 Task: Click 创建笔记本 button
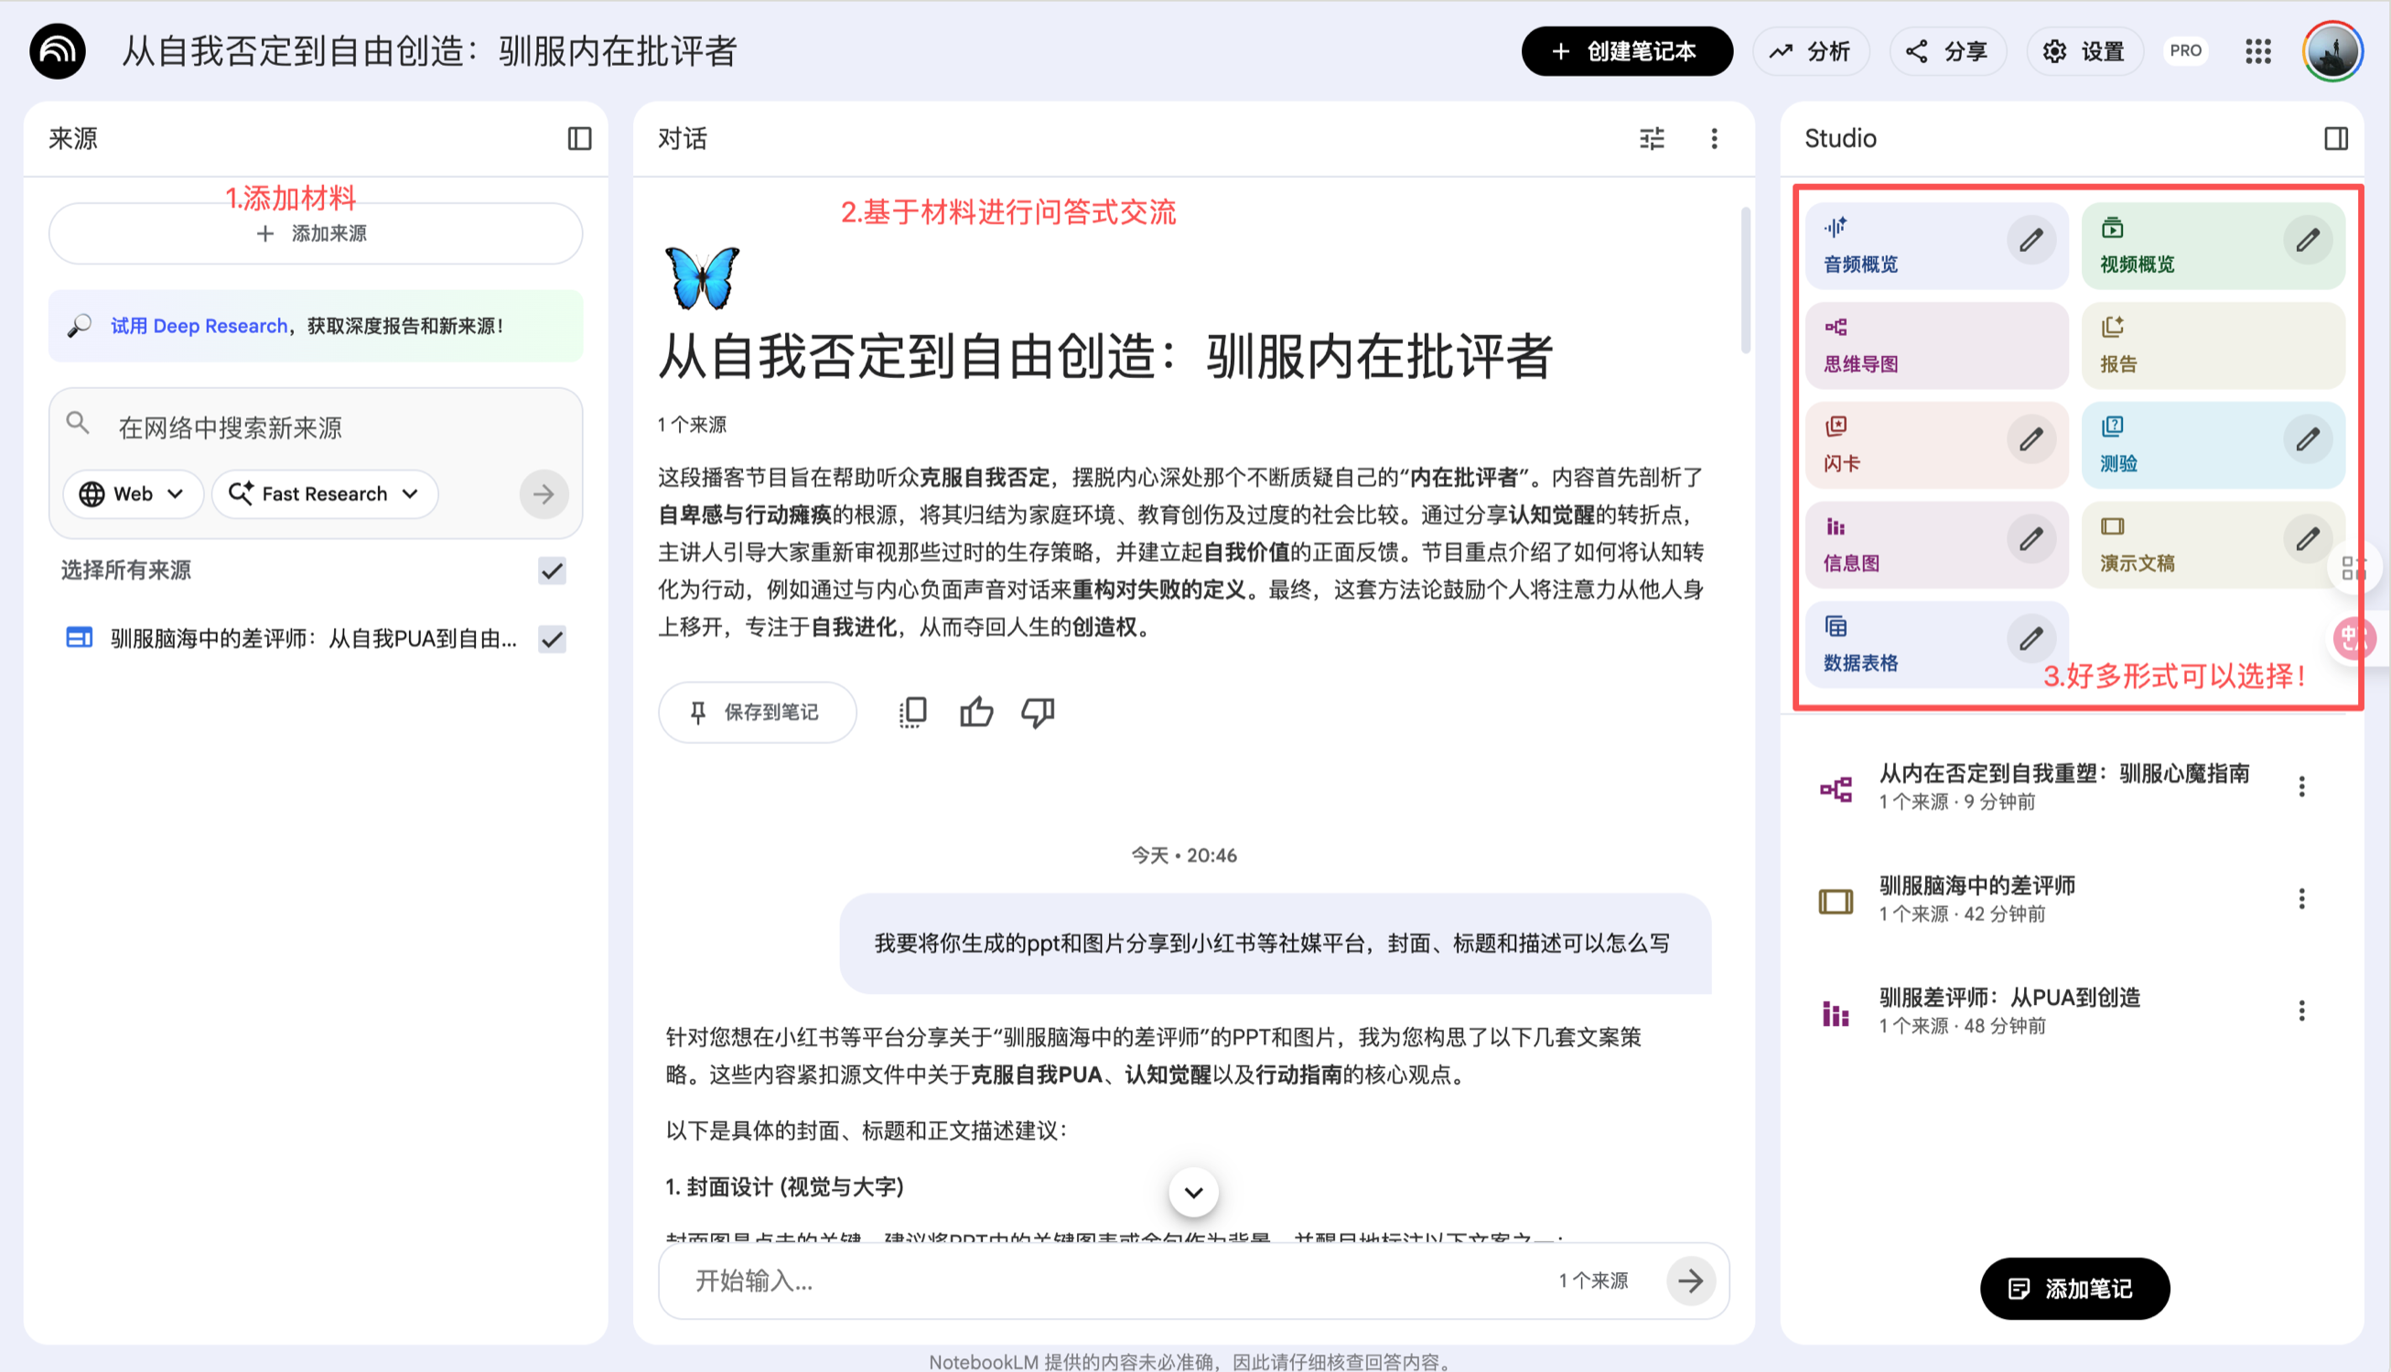point(1626,51)
